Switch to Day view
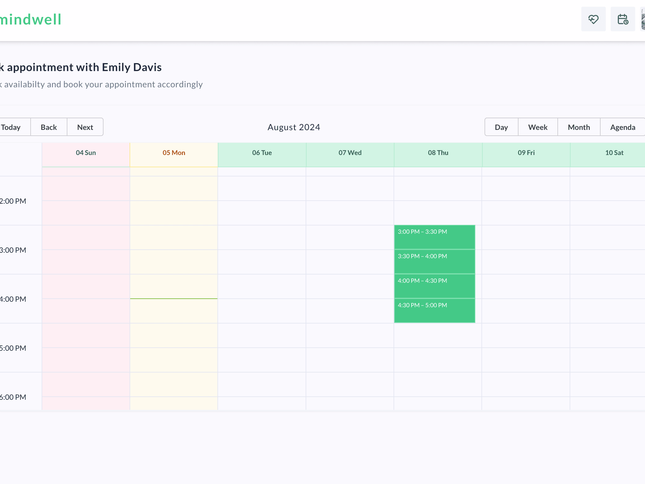Viewport: 645px width, 484px height. pos(501,127)
